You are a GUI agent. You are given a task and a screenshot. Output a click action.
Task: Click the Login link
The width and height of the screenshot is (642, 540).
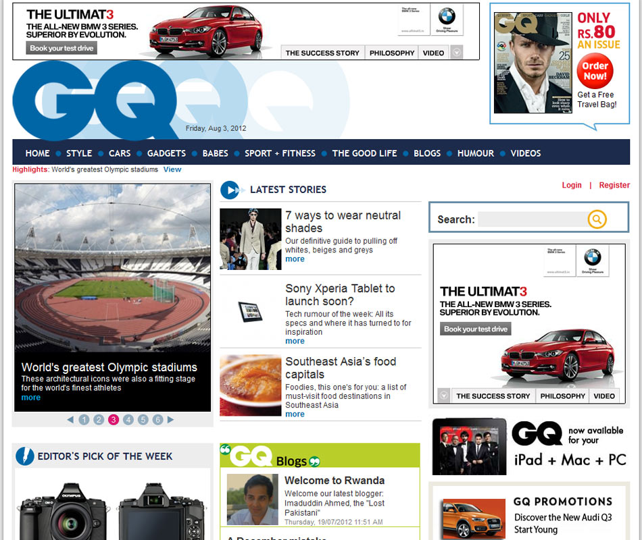572,185
